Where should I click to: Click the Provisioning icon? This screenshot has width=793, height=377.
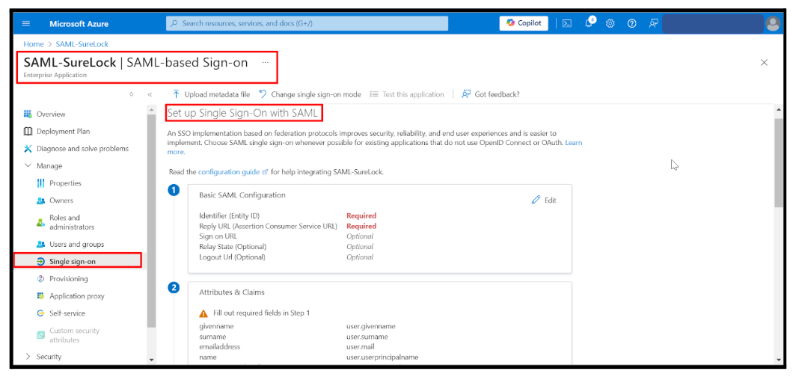[x=41, y=278]
